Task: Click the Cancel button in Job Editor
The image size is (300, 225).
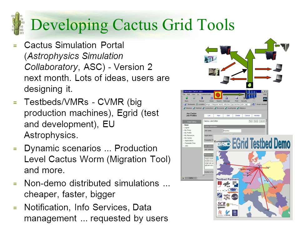Action: click(262, 121)
